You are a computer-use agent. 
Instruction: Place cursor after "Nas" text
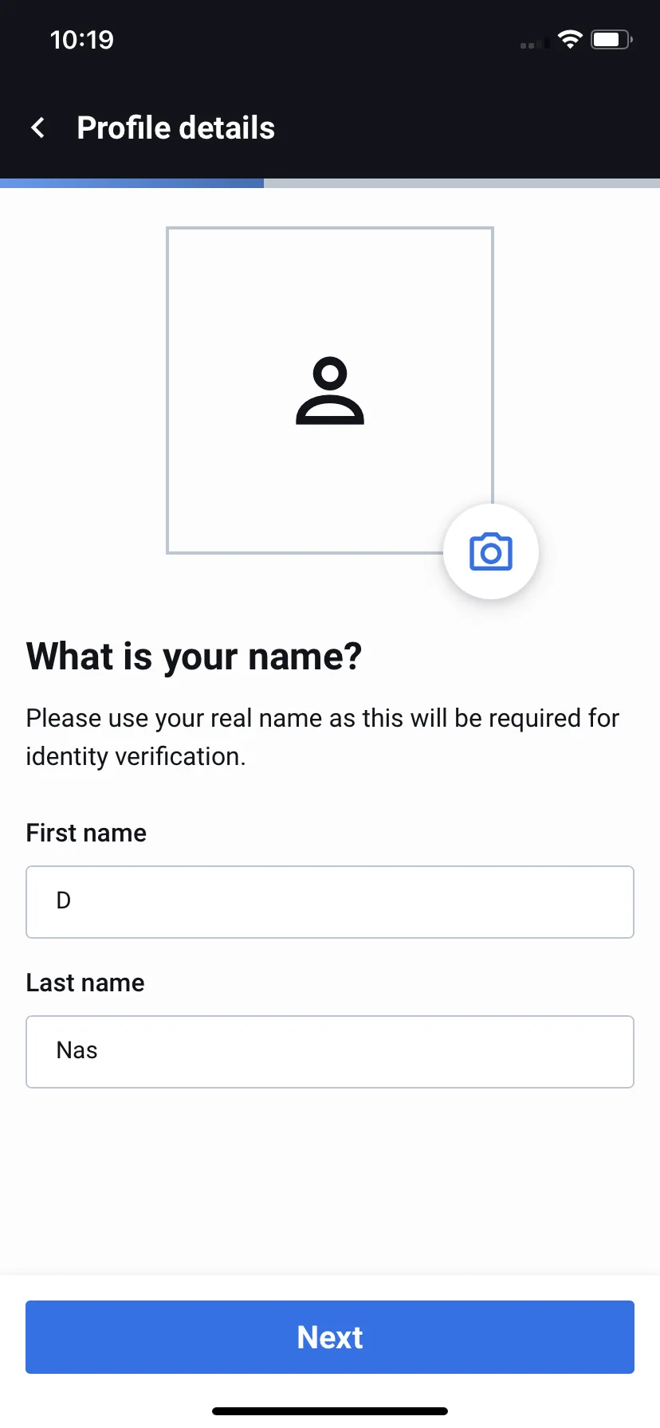click(99, 1050)
